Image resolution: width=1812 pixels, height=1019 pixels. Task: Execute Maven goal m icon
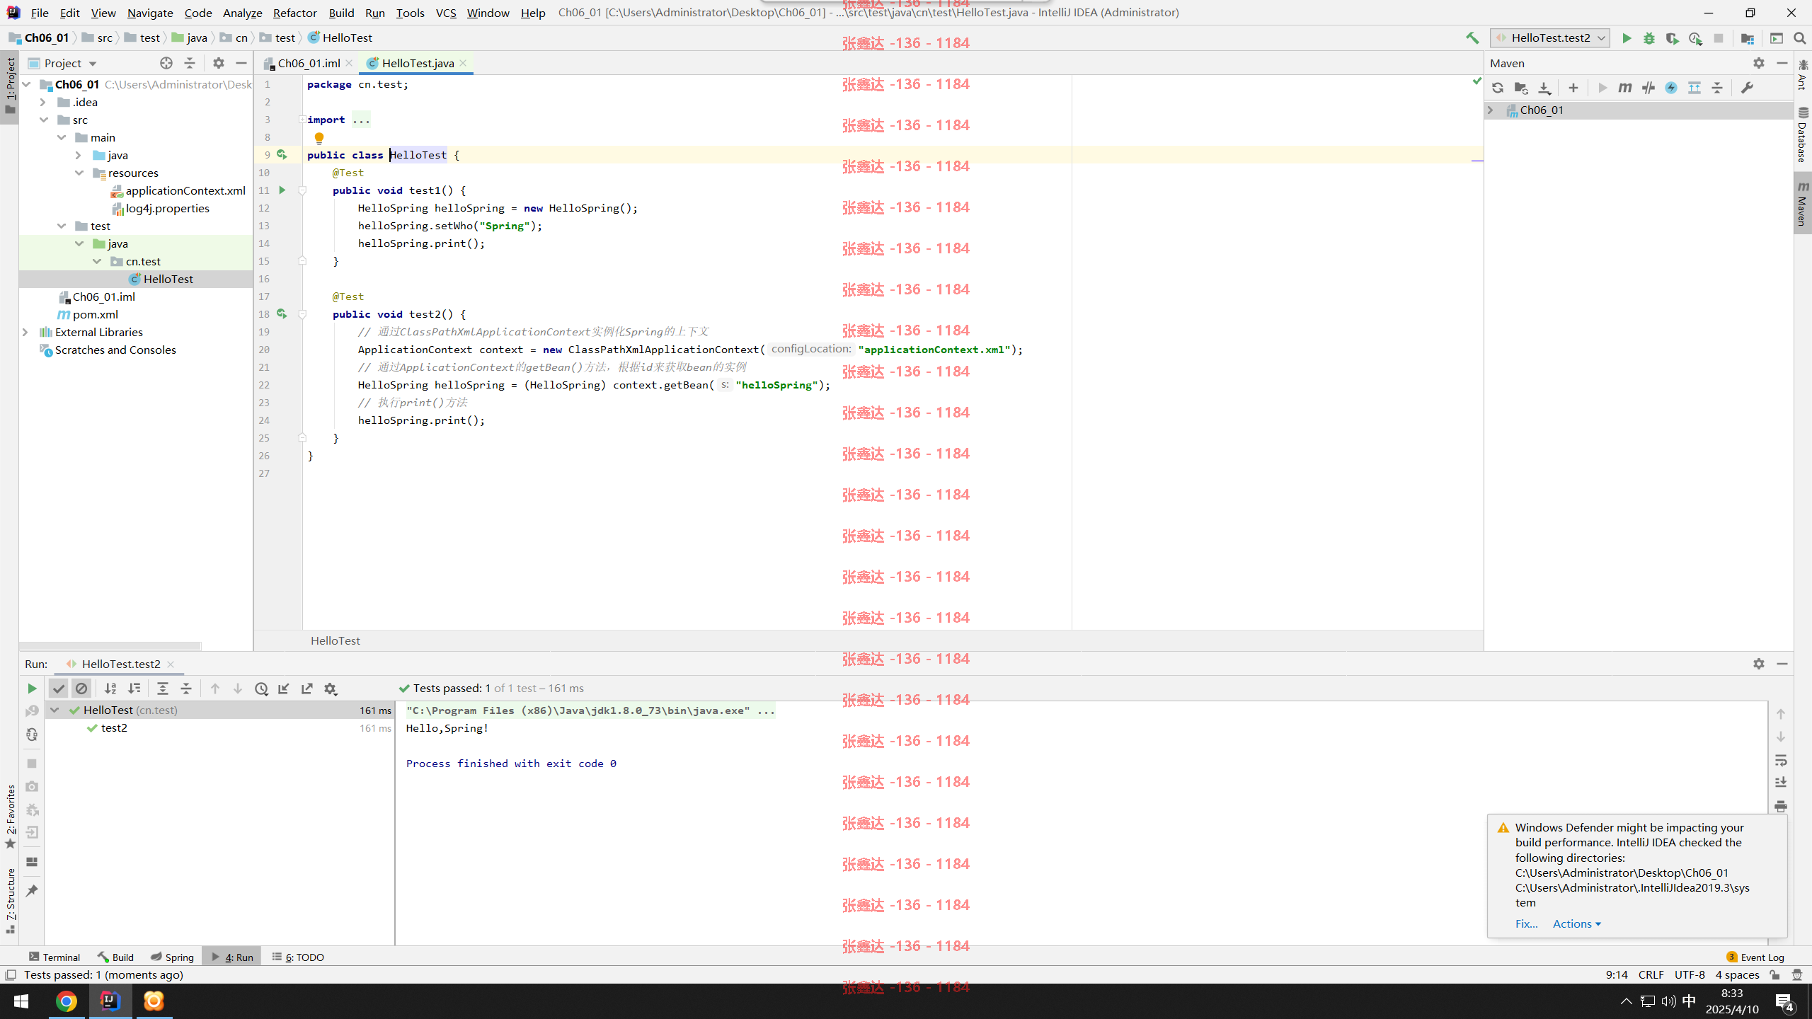tap(1625, 88)
